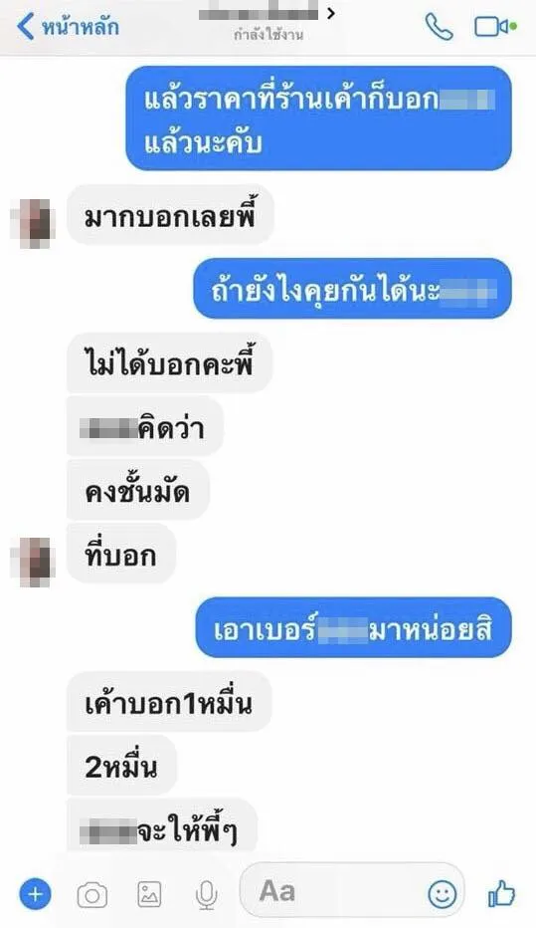Expand contact details chevron beside the name
536x928 pixels.
point(331,12)
